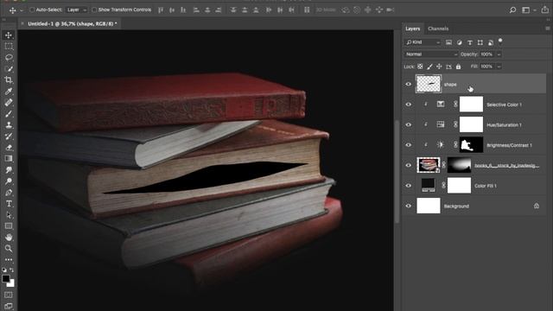Select the Eraser tool
Screen dimensions: 553x311
click(x=9, y=148)
